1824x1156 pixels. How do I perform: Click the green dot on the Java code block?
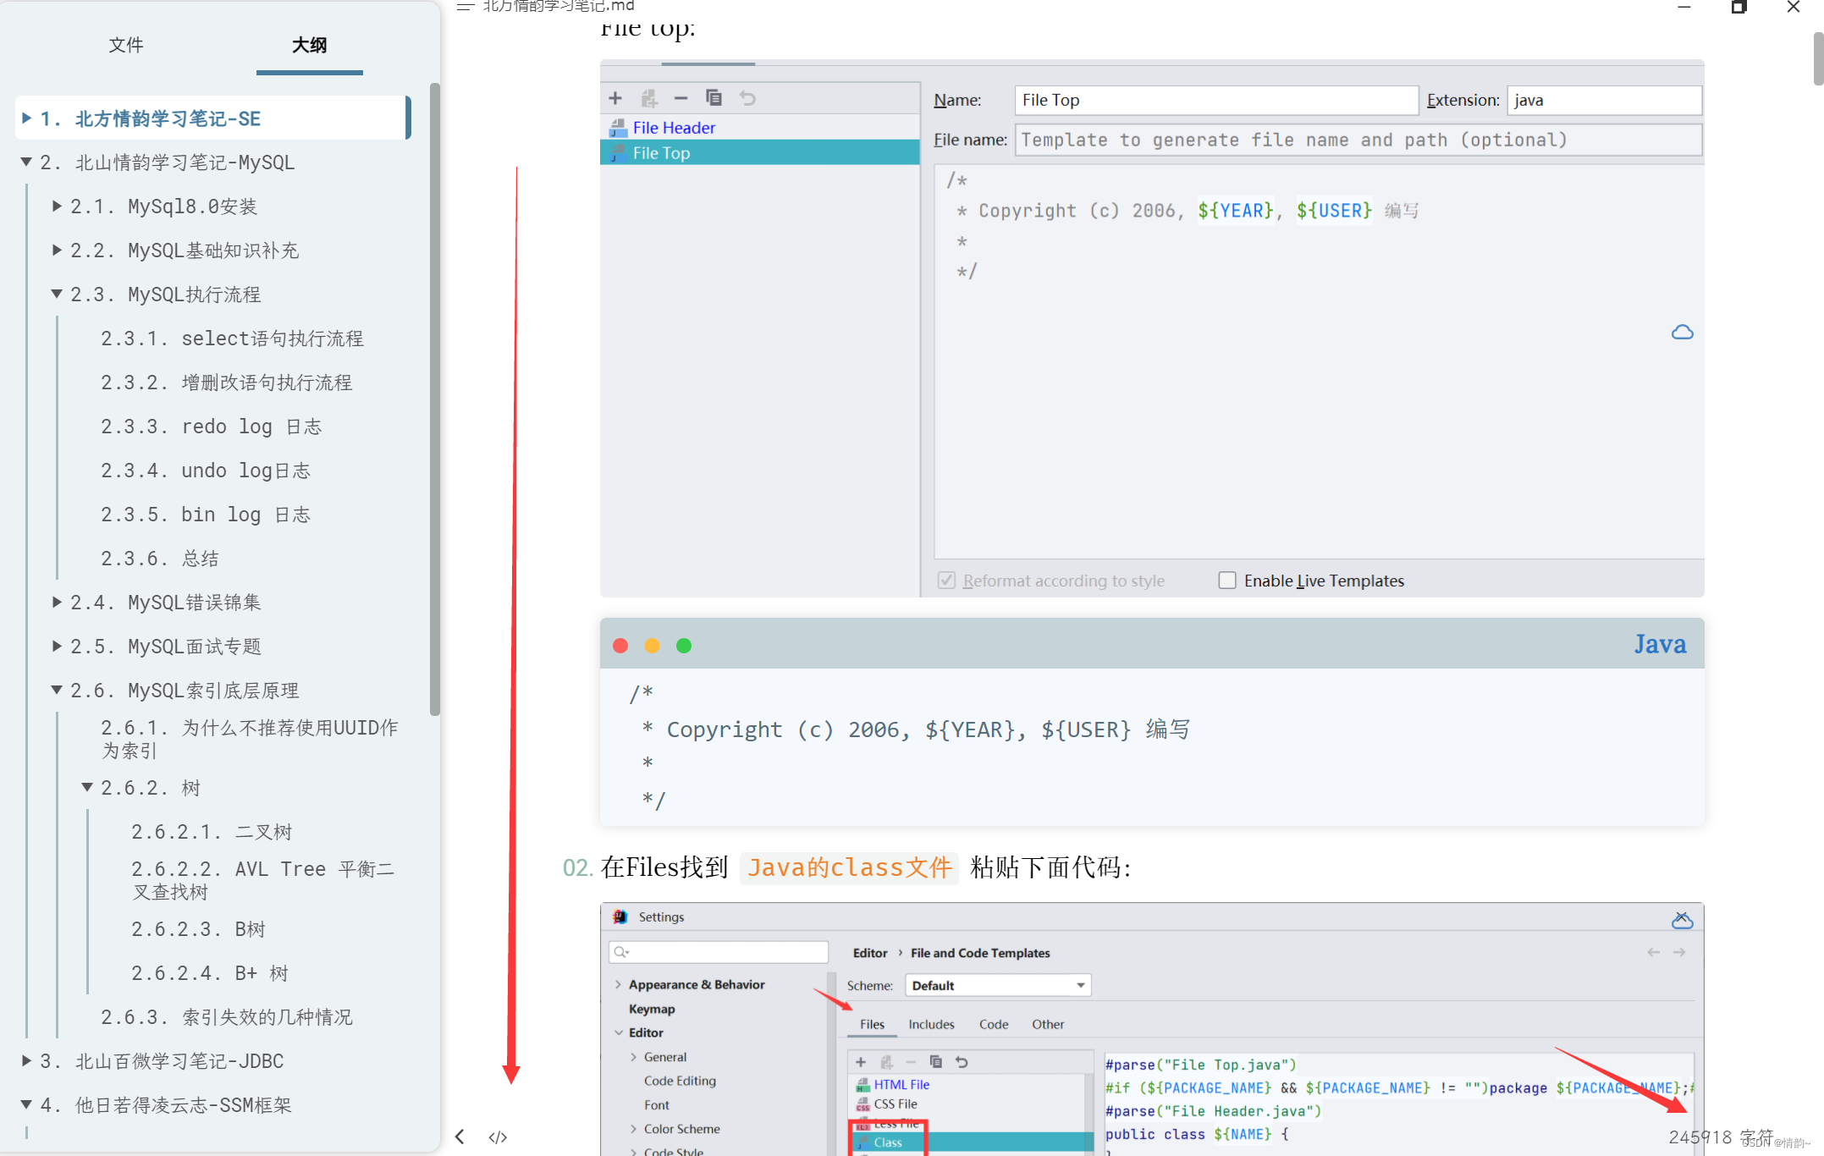click(684, 646)
